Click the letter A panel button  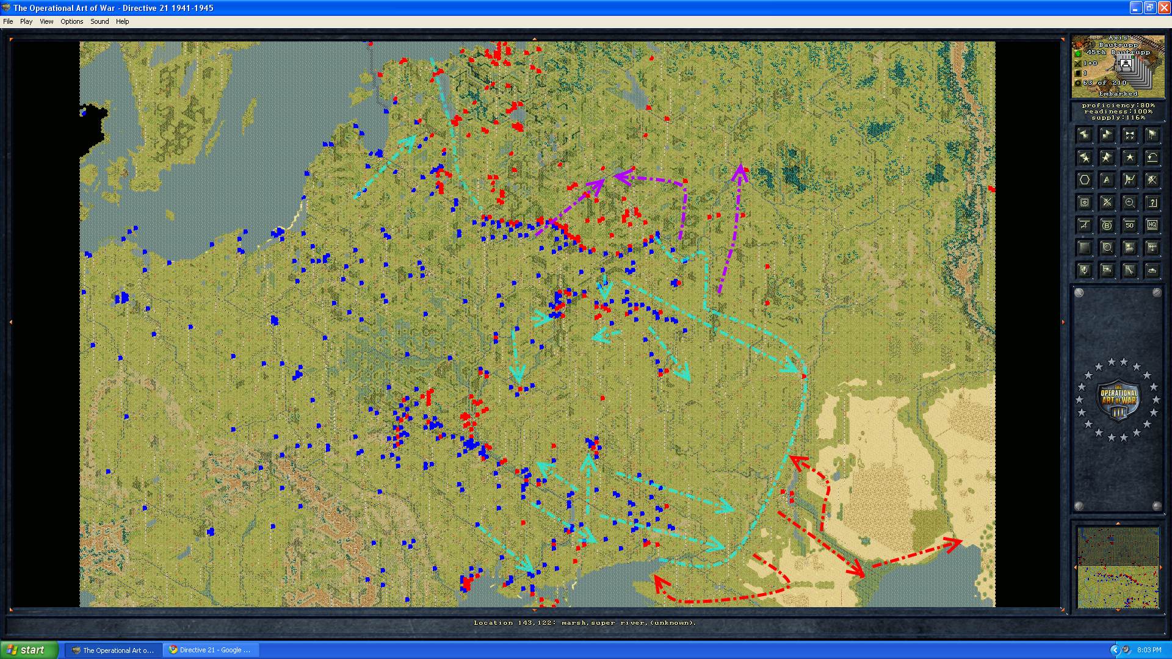[x=1107, y=180]
